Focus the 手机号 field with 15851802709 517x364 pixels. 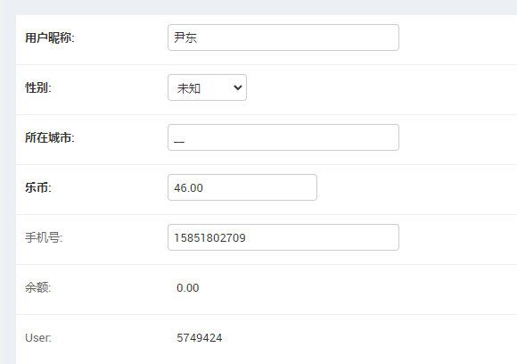(283, 237)
